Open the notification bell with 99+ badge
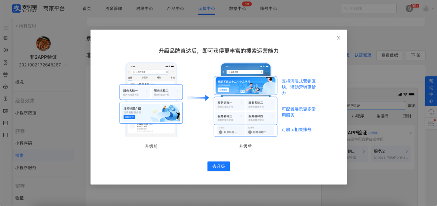This screenshot has height=206, width=437. pos(409,8)
